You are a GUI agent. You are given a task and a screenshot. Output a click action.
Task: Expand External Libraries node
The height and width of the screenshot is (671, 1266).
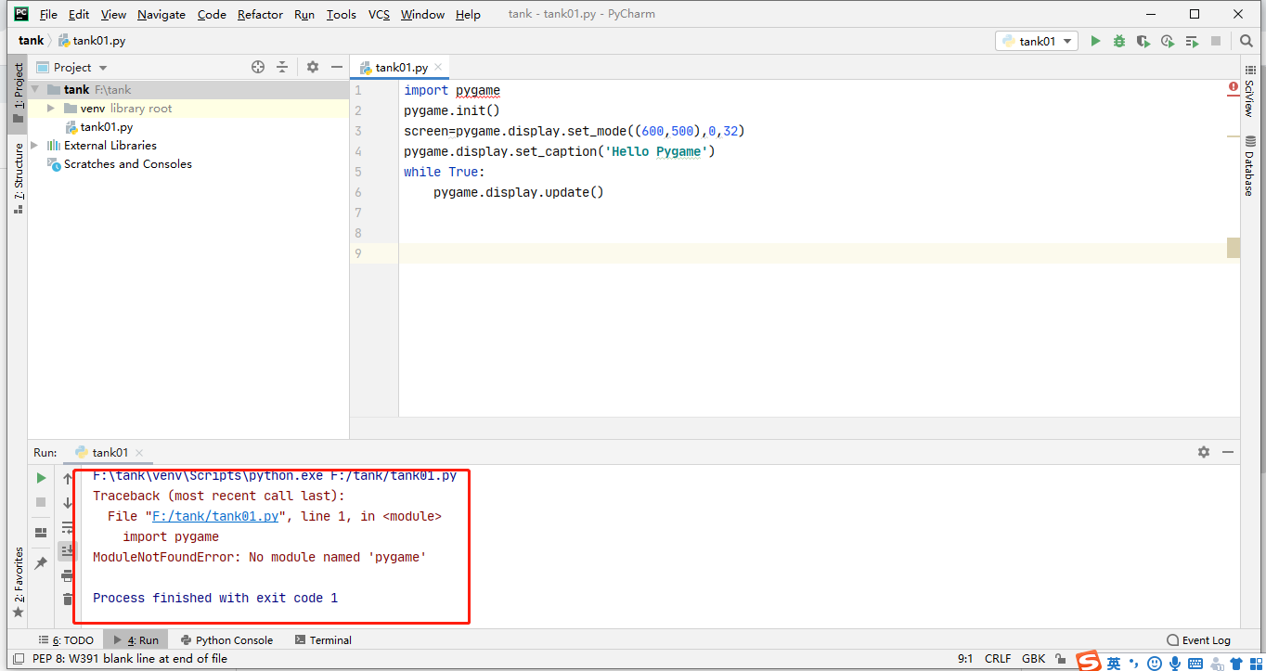click(35, 145)
